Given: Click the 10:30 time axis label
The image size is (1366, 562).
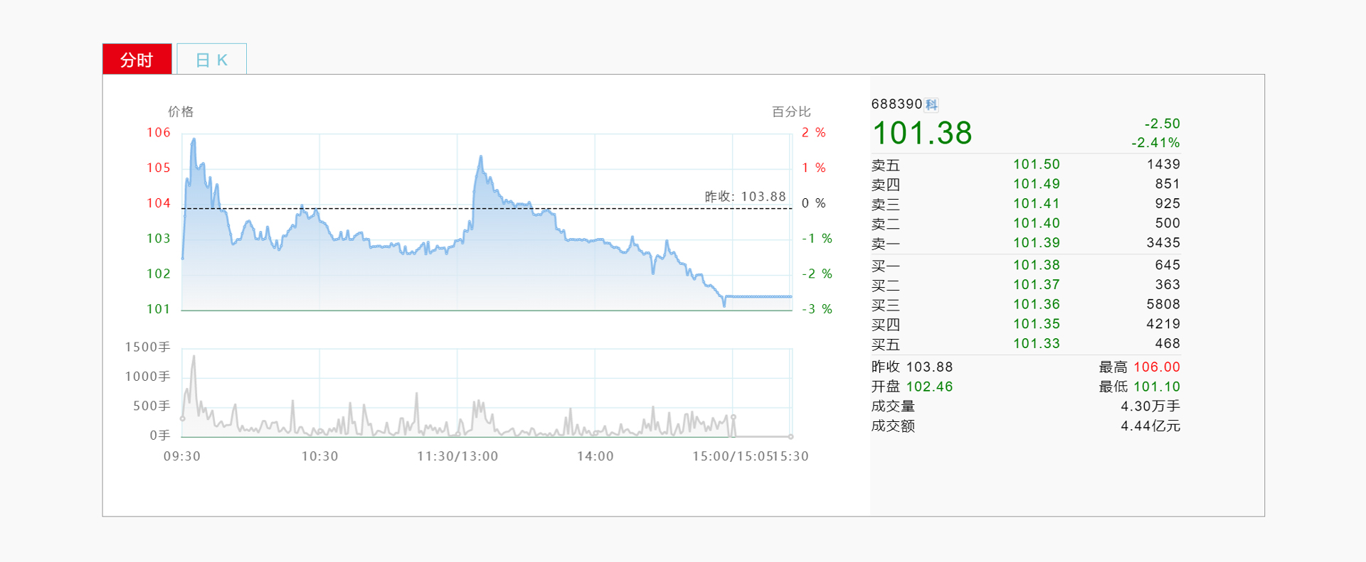Looking at the screenshot, I should point(320,457).
